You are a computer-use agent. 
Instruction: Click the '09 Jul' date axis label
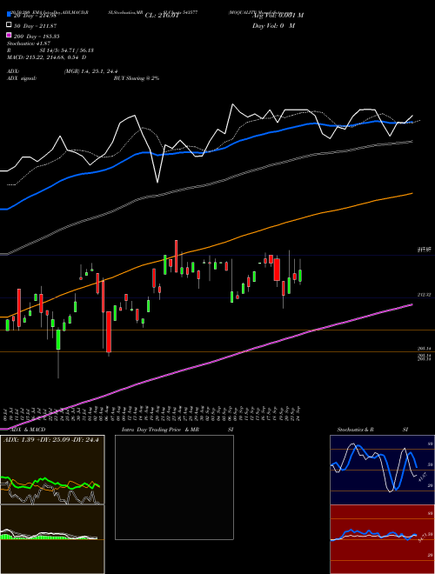(6, 414)
